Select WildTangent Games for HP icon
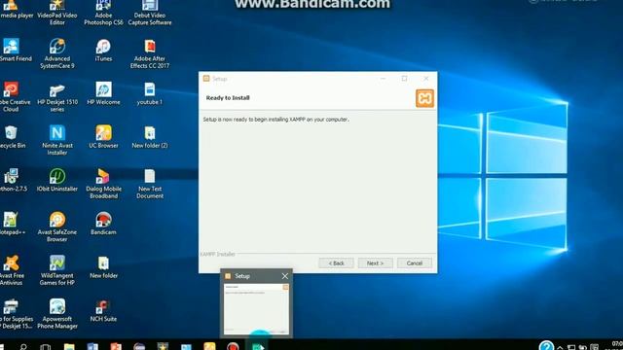Screen dimensions: 623x350 coord(57,270)
